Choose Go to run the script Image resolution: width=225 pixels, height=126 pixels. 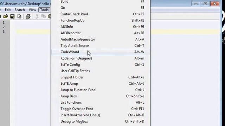(x=100, y=8)
